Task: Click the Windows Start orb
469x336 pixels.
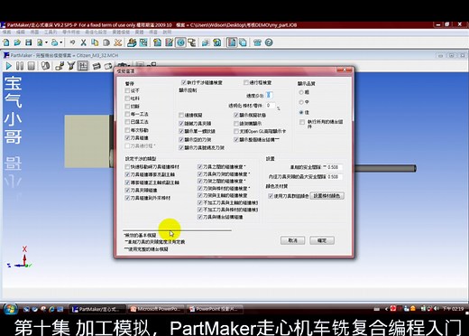Action: point(10,309)
